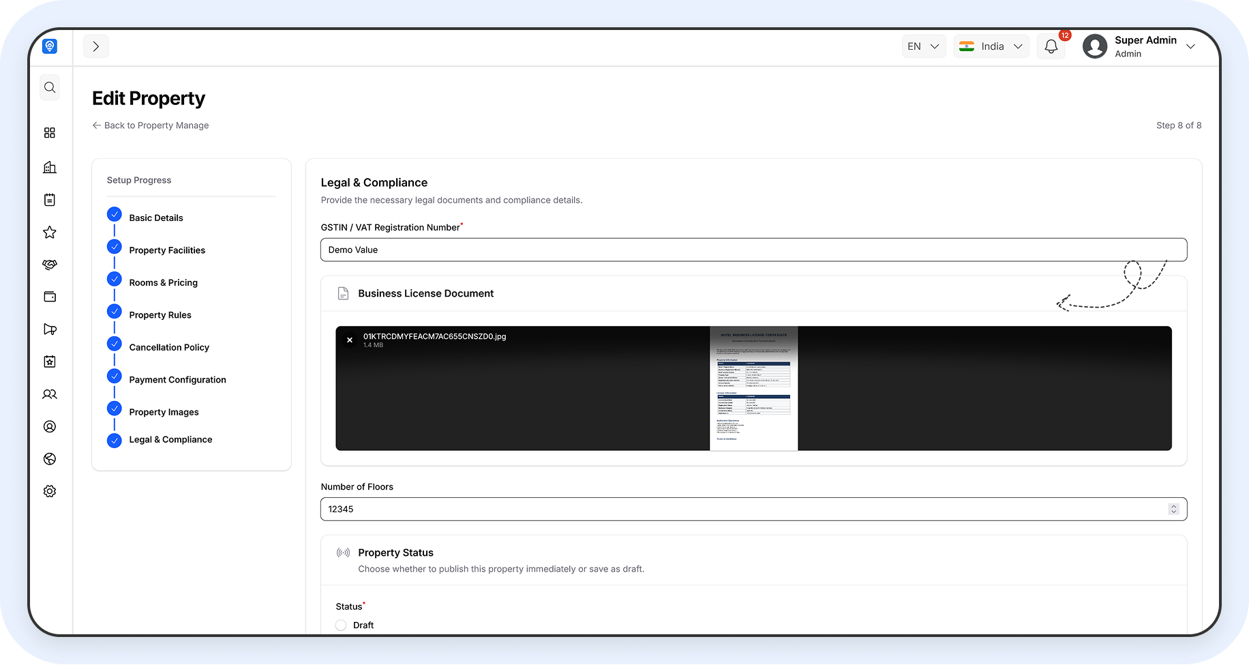The height and width of the screenshot is (667, 1249).
Task: Go to the Basic Details step
Action: [156, 218]
